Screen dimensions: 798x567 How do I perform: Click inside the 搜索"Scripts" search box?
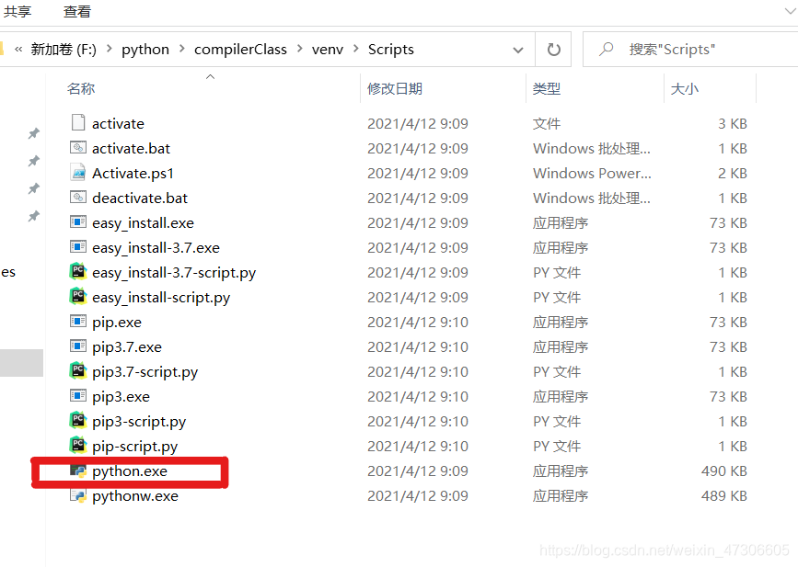point(681,48)
